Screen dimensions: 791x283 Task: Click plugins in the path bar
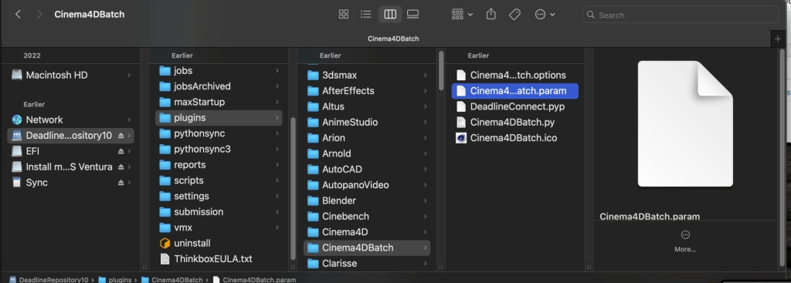coord(115,279)
